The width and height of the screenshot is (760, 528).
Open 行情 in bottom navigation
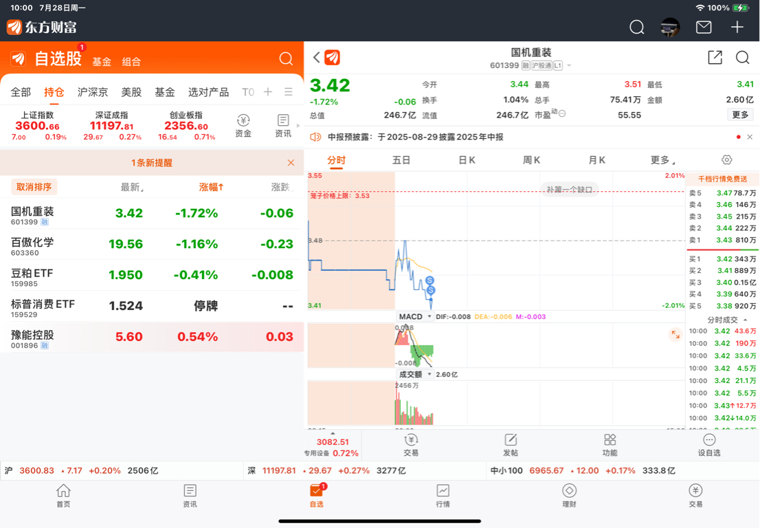click(x=443, y=496)
